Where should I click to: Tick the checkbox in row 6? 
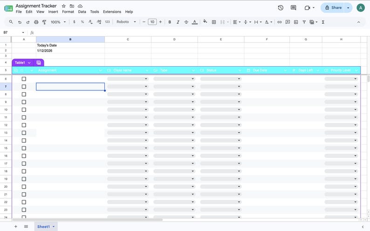24,79
